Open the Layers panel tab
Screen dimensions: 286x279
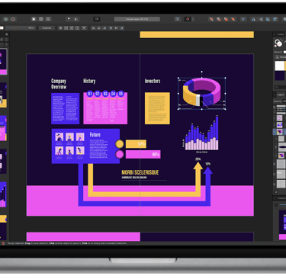click(x=281, y=95)
